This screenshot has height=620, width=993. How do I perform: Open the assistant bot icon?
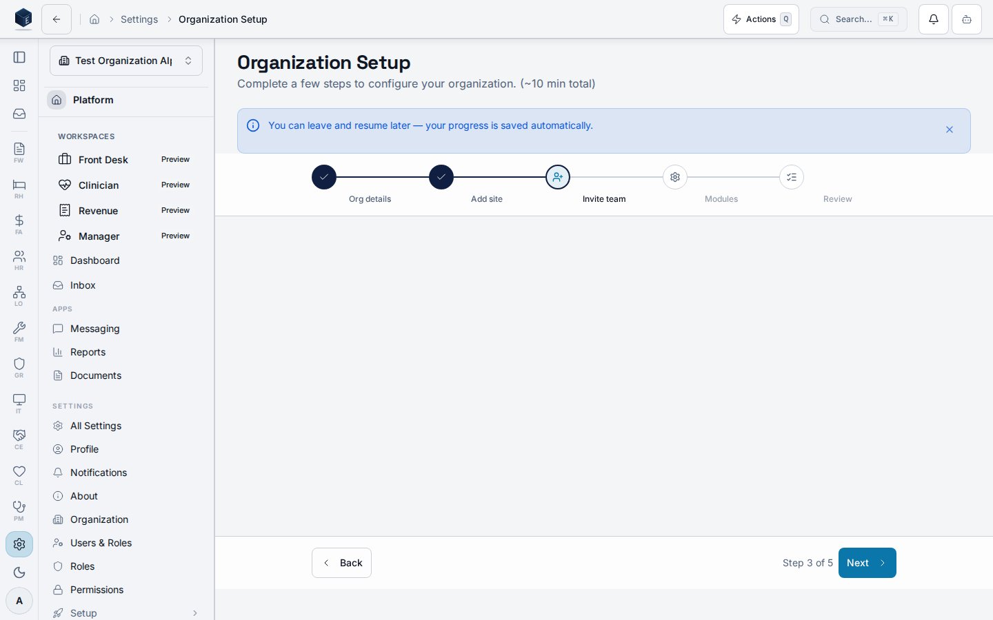pos(967,19)
